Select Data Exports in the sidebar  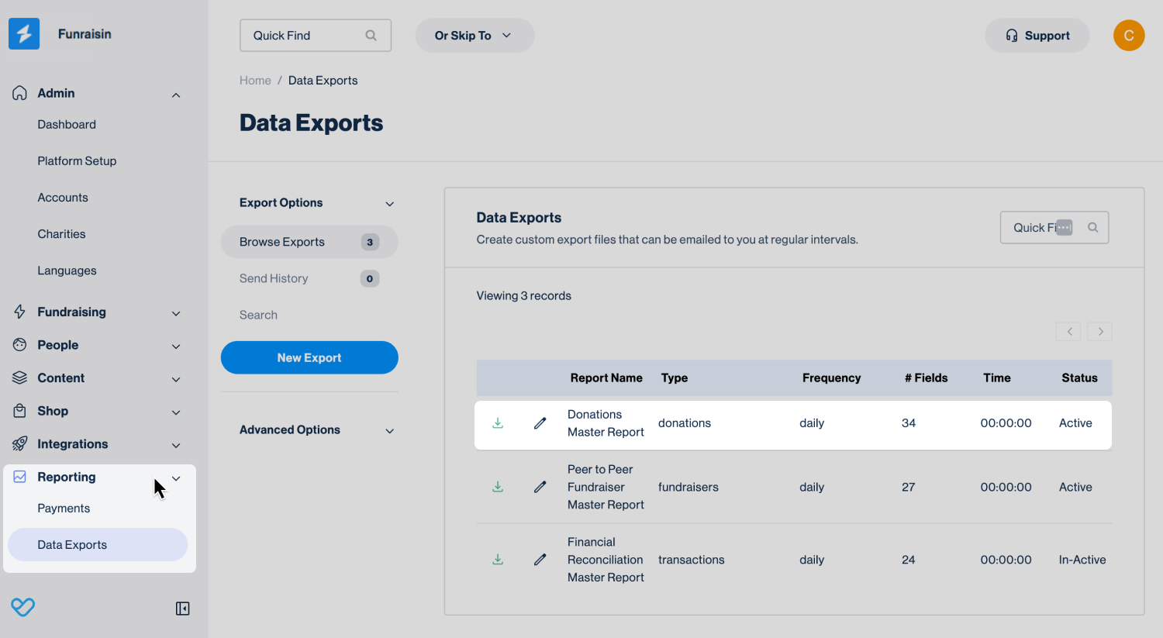tap(98, 544)
